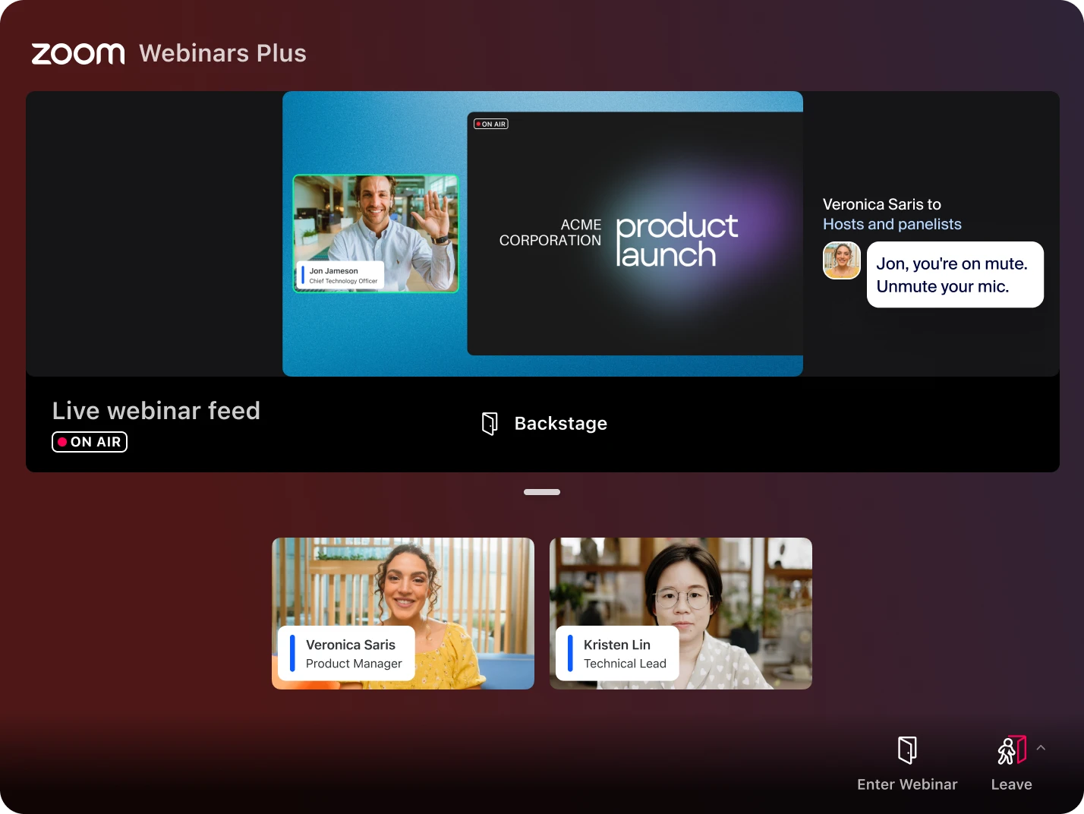Click the "Jon, you're on mute" chat bubble
The image size is (1084, 814).
click(x=955, y=275)
